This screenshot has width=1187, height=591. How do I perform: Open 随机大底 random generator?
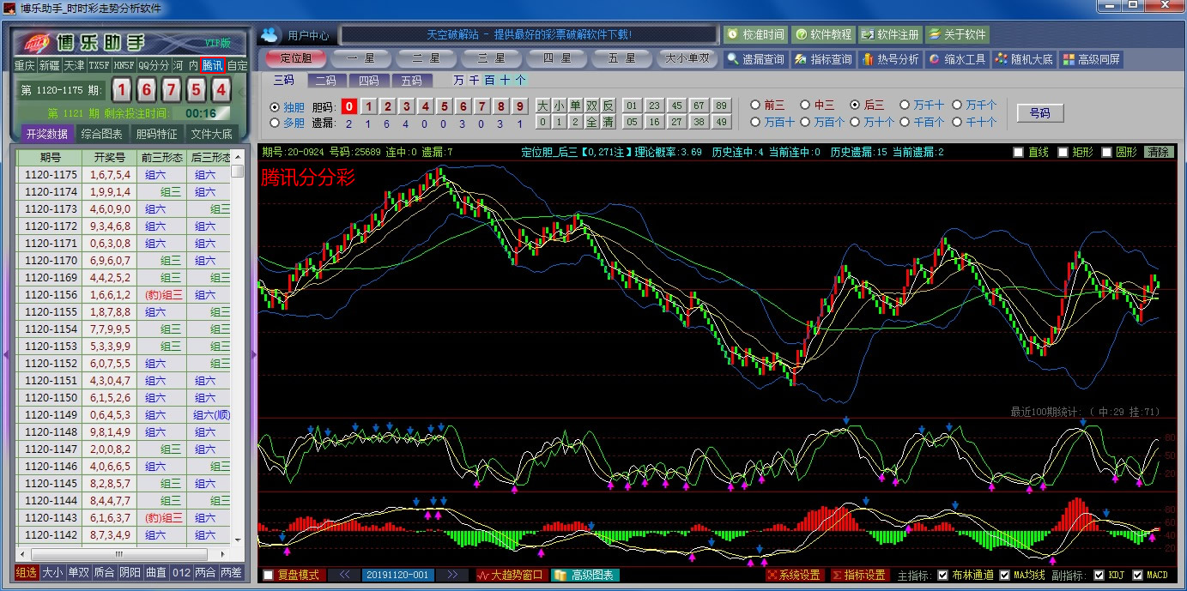[1024, 60]
